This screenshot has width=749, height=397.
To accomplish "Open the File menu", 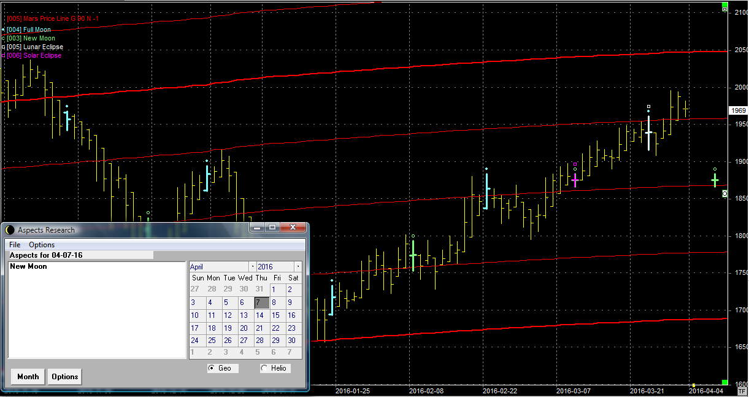I will coord(15,245).
